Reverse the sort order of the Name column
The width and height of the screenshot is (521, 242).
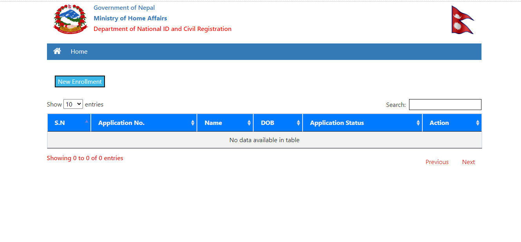pos(249,123)
